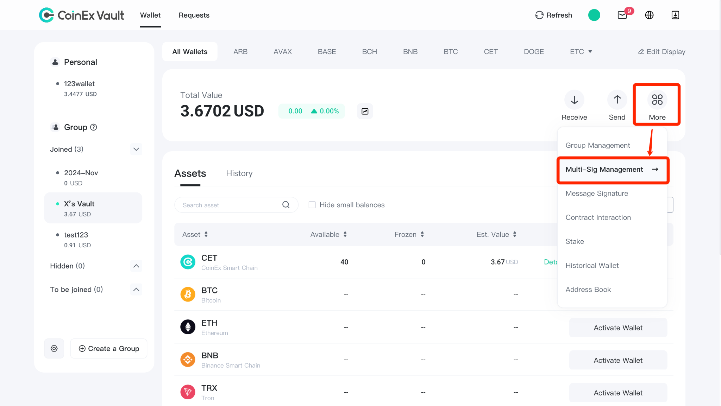The width and height of the screenshot is (721, 406).
Task: Switch to the History tab
Action: coord(239,173)
